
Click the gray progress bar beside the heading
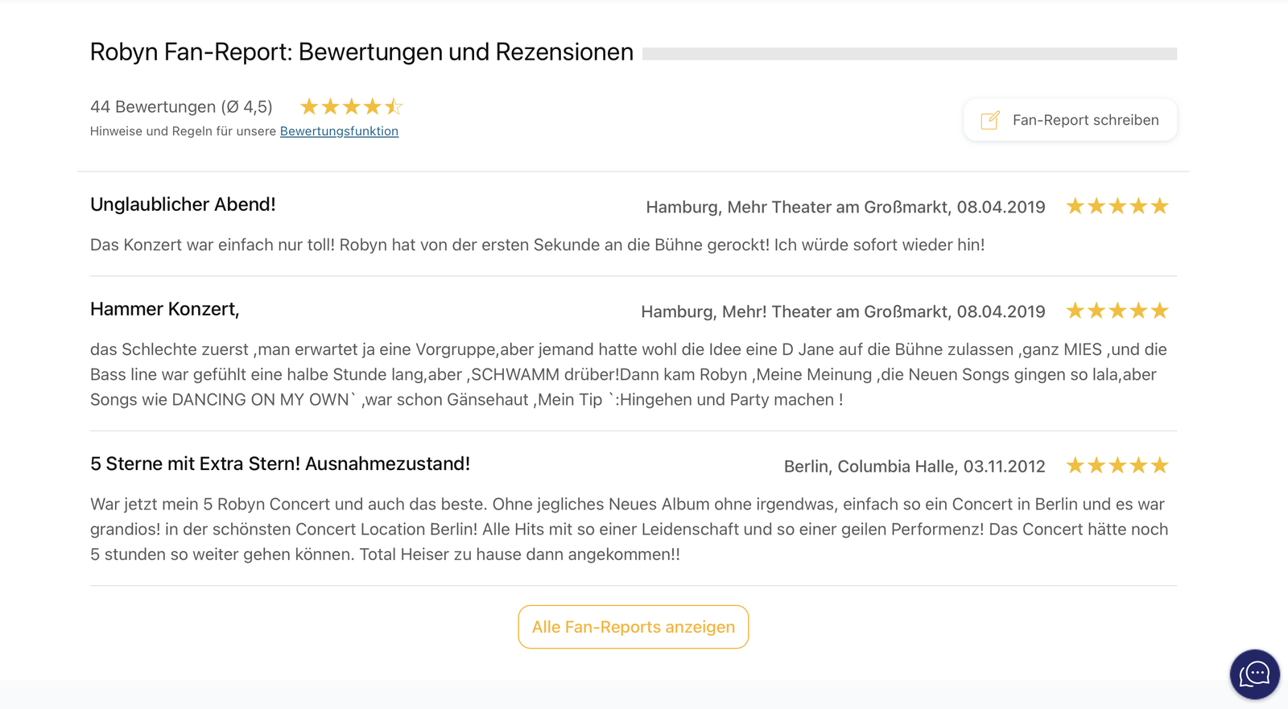[x=910, y=52]
